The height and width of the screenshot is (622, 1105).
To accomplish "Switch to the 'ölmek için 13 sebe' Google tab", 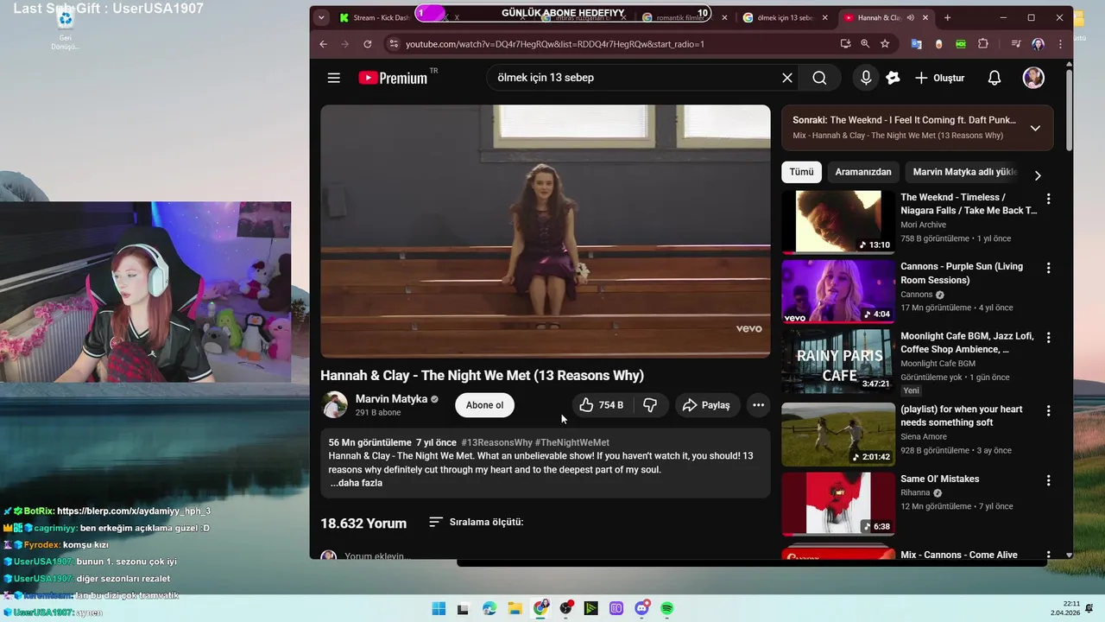I will click(x=786, y=17).
